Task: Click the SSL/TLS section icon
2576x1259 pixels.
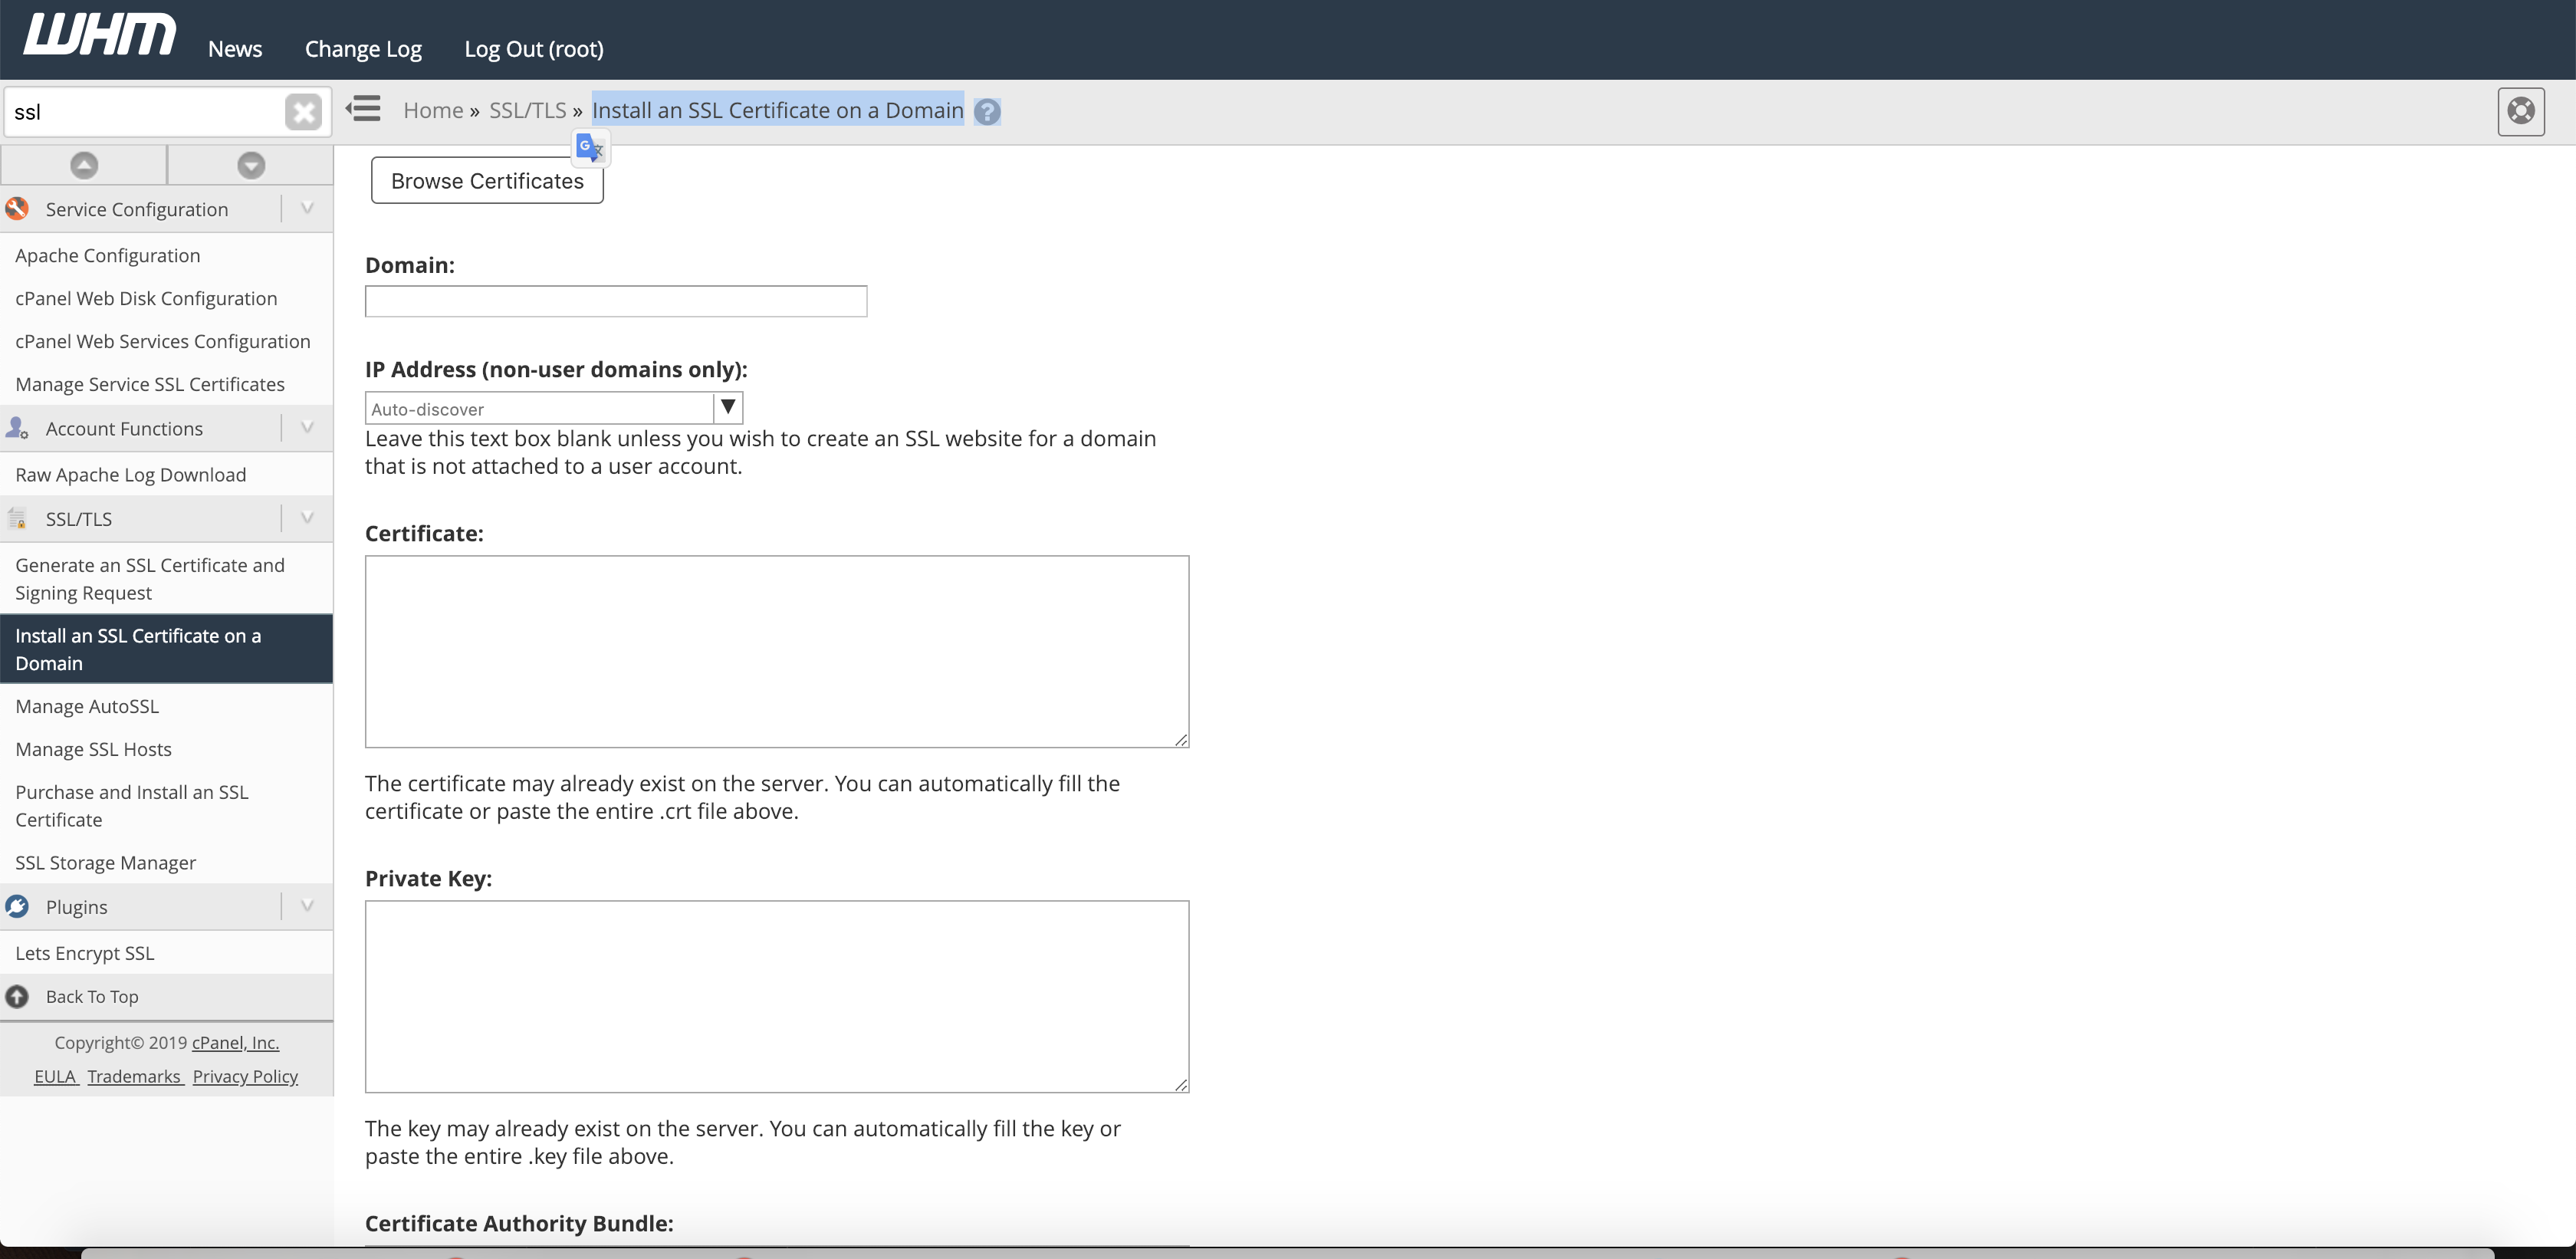Action: click(18, 519)
